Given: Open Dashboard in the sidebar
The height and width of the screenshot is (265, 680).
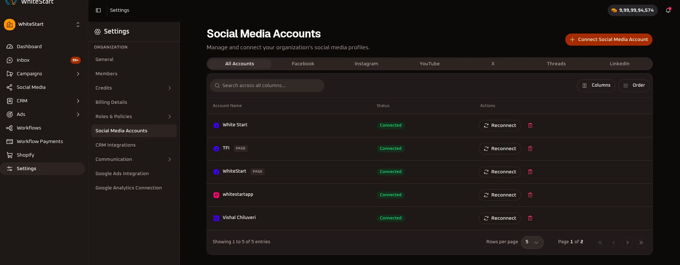Looking at the screenshot, I should [x=43, y=47].
